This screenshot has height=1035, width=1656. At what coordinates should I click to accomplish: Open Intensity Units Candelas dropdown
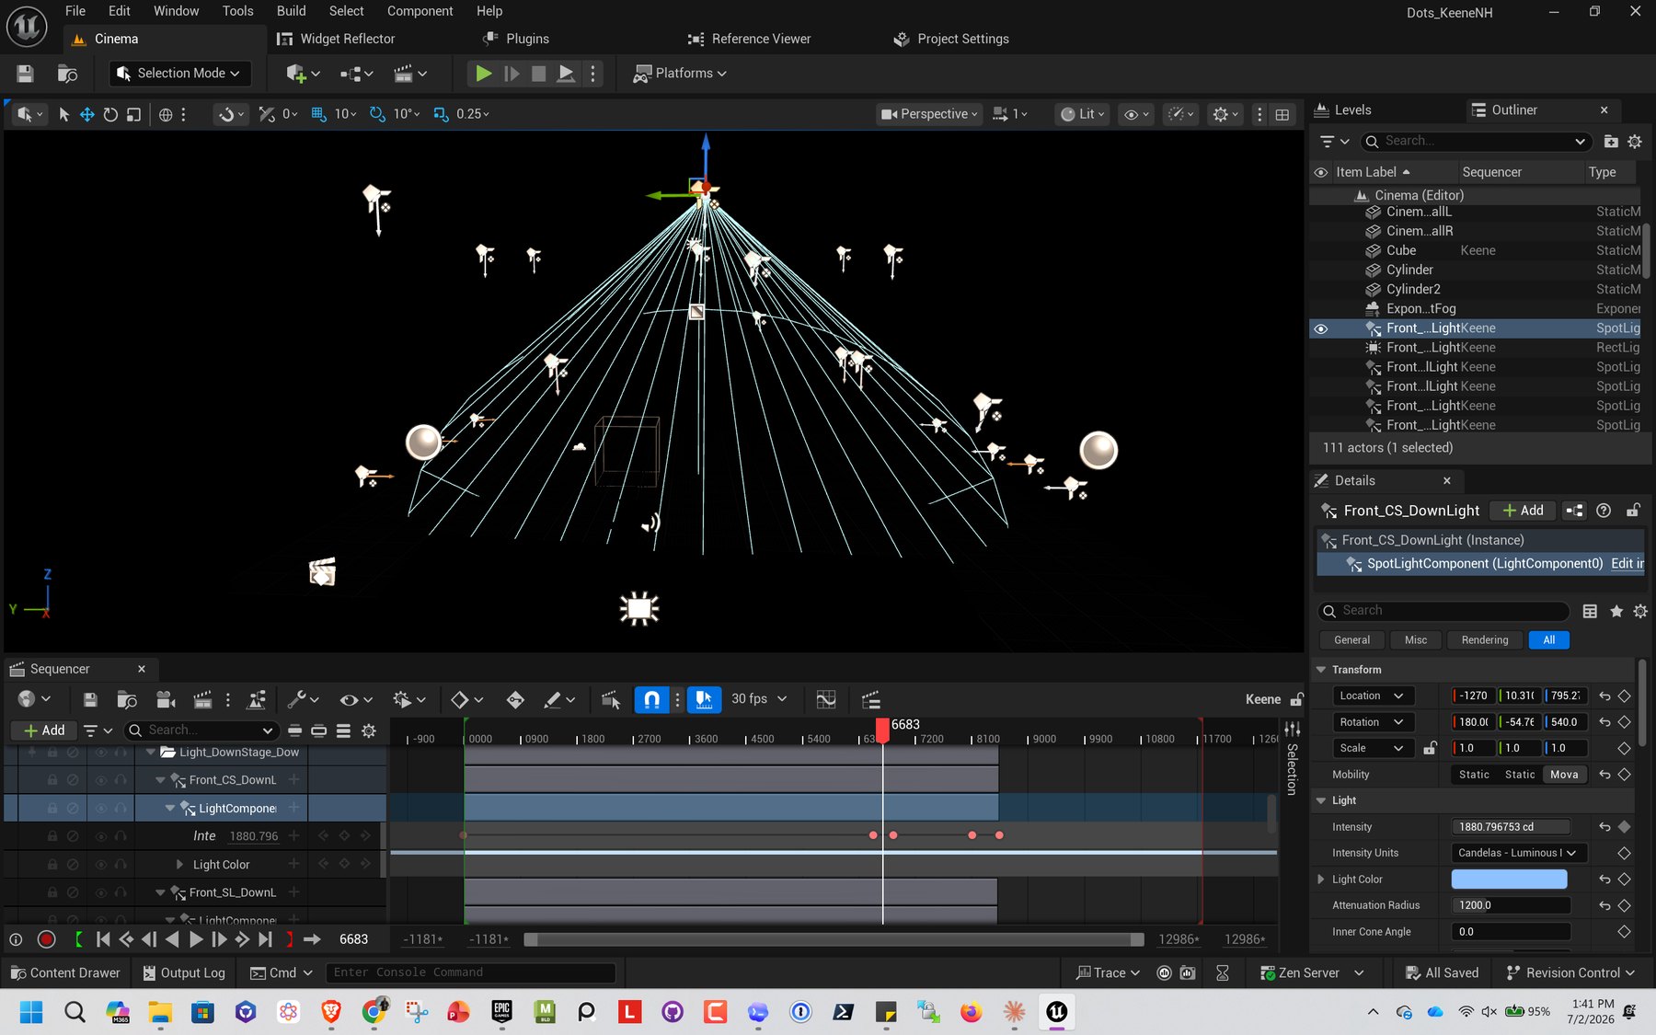pos(1518,853)
